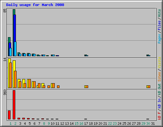The image size is (163, 127).
Task: Click the 'kB F' legend label
Action: [x=159, y=116]
